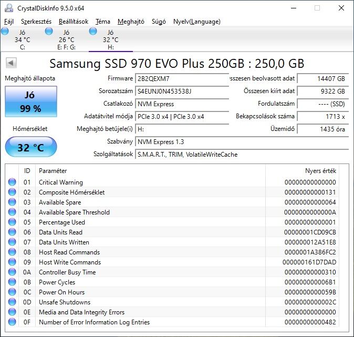Click raw value 000000000006B1
Screen dimensions: 354x337
click(310, 282)
